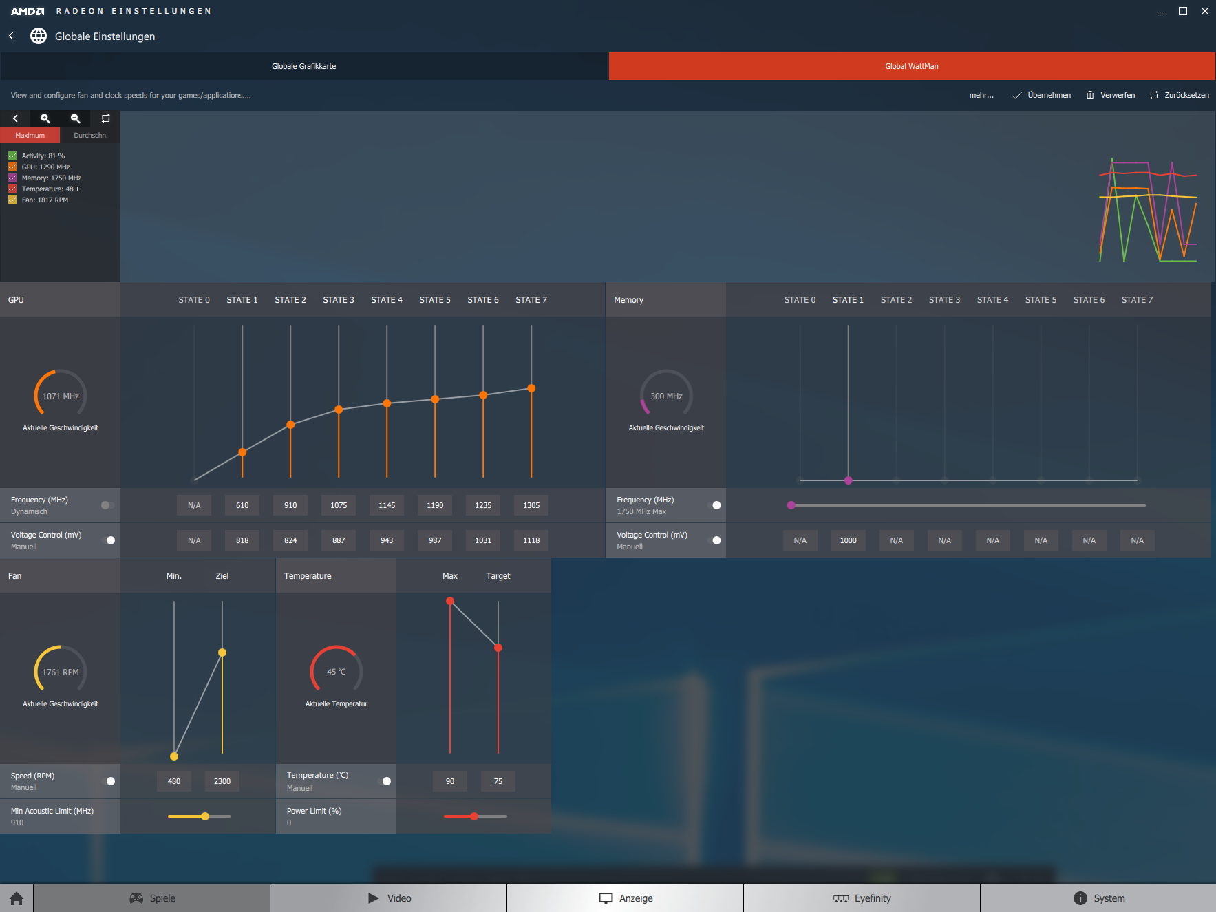Click Memory State 1 voltage field 1000
This screenshot has width=1216, height=912.
pos(849,540)
